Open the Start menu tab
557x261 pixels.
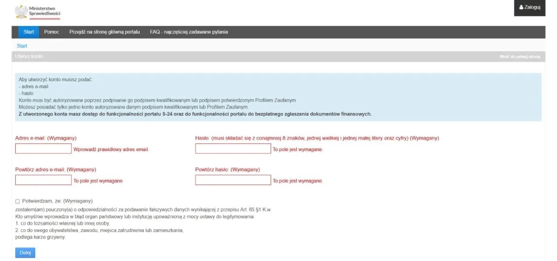click(29, 32)
